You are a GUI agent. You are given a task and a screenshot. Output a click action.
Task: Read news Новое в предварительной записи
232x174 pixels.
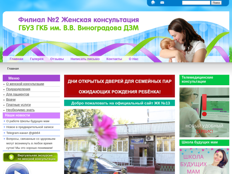coord(30,127)
